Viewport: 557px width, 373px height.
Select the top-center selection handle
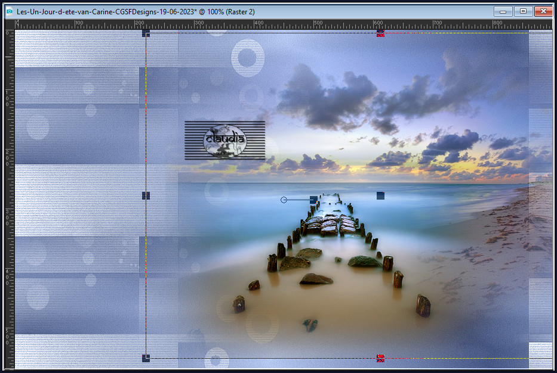tap(380, 33)
